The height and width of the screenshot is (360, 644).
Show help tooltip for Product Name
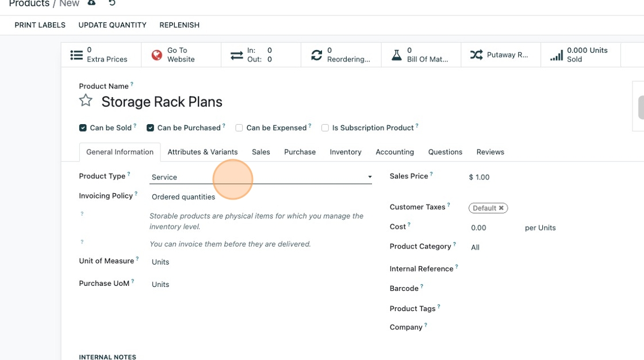[132, 84]
